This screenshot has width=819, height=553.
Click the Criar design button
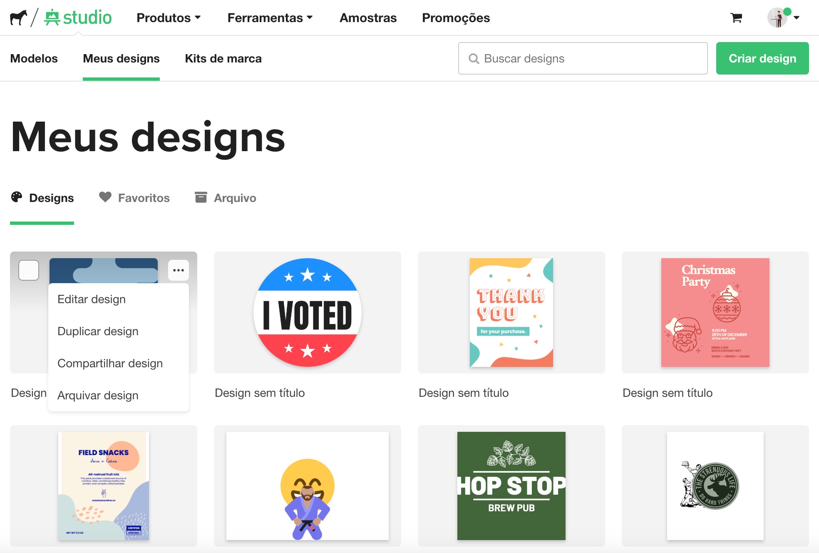(x=762, y=58)
